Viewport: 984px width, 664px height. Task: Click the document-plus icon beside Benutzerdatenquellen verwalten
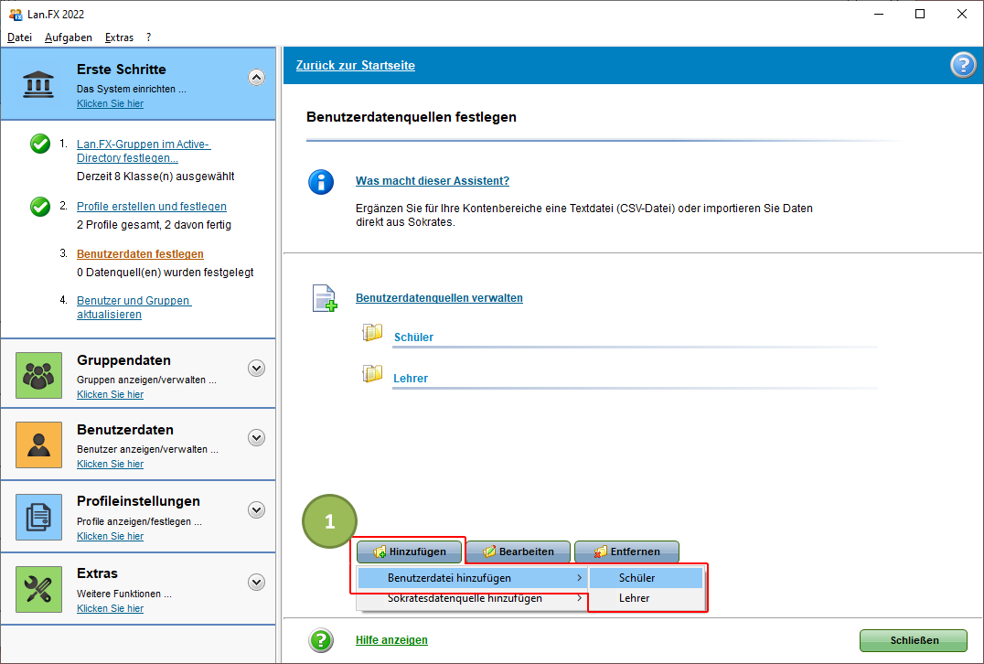325,298
